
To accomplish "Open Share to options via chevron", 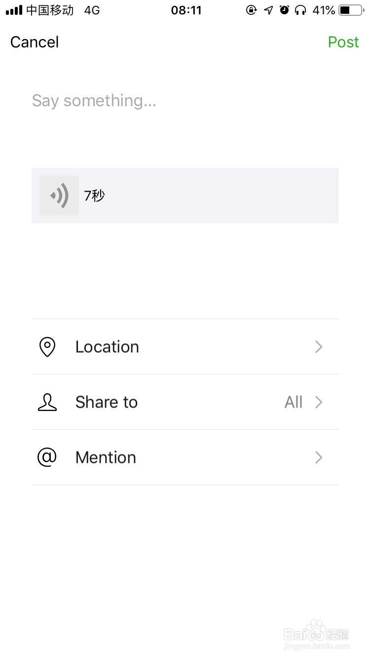I will (x=319, y=402).
